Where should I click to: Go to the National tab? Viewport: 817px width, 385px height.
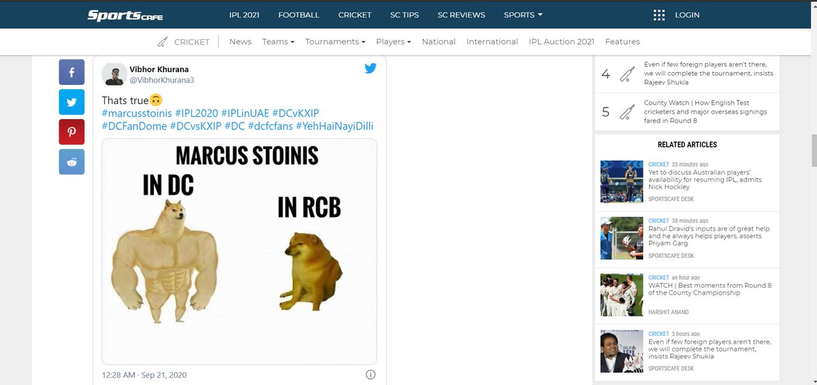click(438, 41)
